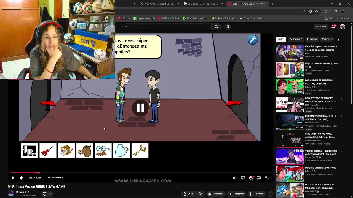The image size is (353, 198).
Task: Open video settings gear
Action: [251, 178]
